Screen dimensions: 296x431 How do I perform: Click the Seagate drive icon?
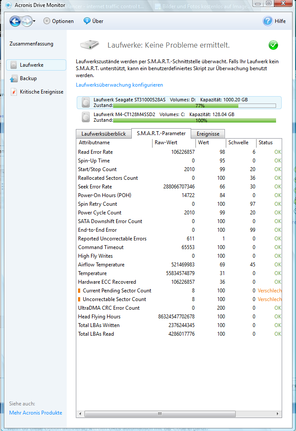point(86,103)
